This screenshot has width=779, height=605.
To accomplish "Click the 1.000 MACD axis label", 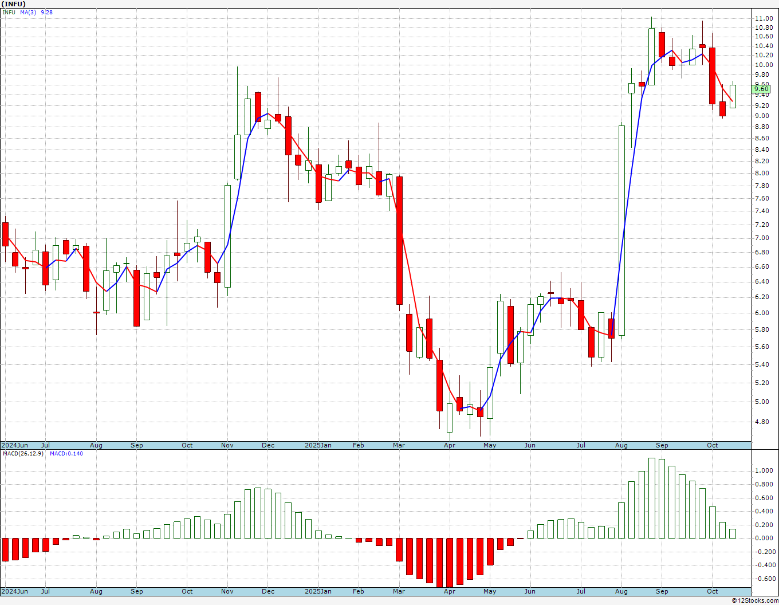I will (764, 470).
